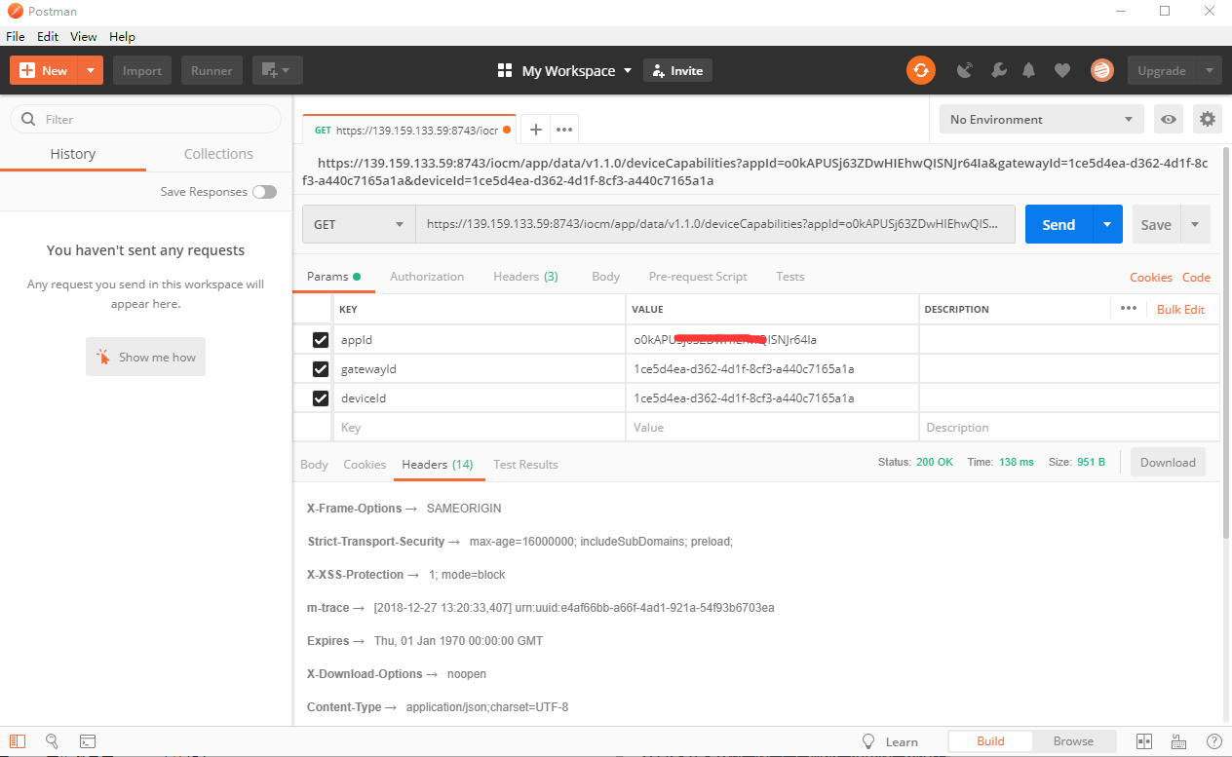Open the View menu
Image resolution: width=1232 pixels, height=757 pixels.
pos(84,36)
